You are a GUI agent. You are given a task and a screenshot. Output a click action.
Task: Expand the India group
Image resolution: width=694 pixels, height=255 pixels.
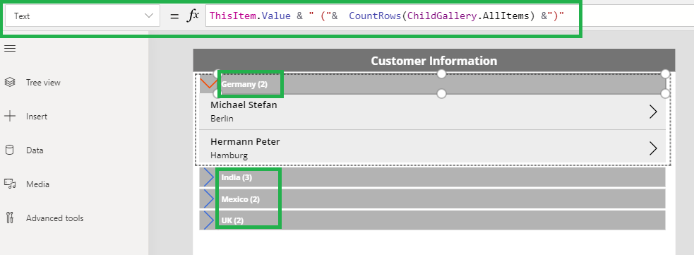pos(208,177)
